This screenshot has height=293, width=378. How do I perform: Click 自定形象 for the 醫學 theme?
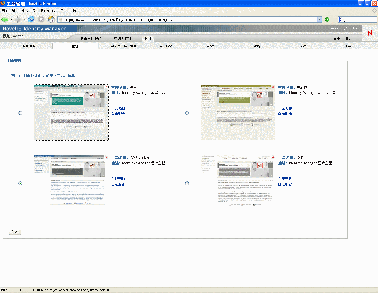click(118, 114)
